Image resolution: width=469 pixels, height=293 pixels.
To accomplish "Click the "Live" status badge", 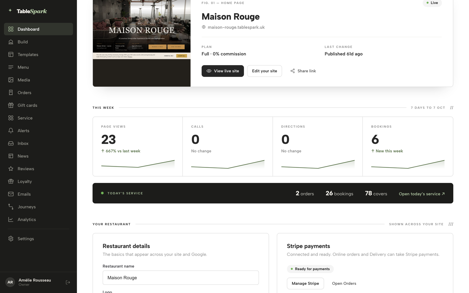I will click(432, 3).
